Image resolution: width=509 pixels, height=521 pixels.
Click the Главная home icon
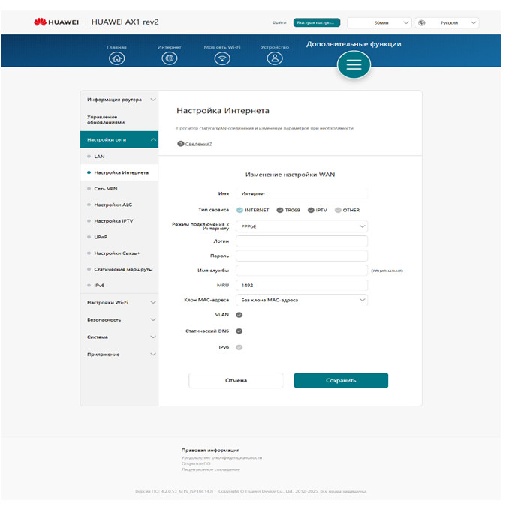pyautogui.click(x=116, y=58)
